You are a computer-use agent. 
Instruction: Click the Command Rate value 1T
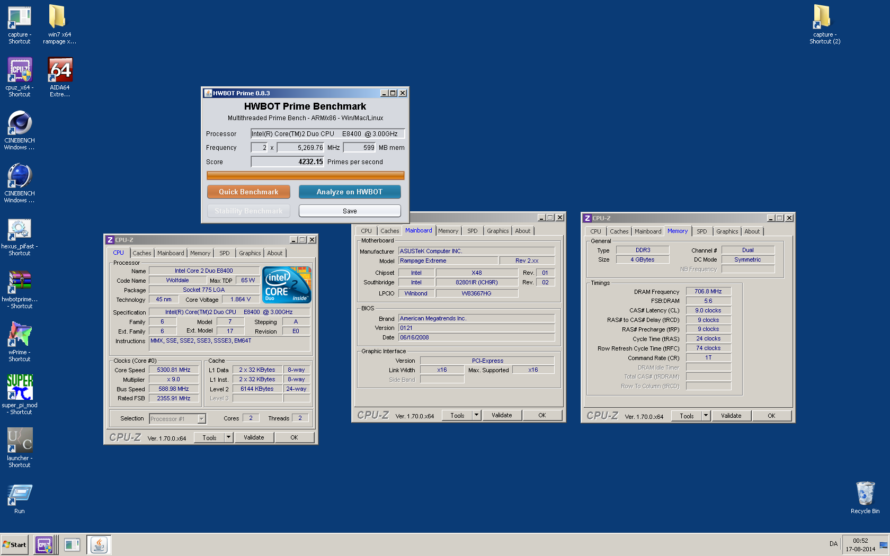pyautogui.click(x=708, y=358)
